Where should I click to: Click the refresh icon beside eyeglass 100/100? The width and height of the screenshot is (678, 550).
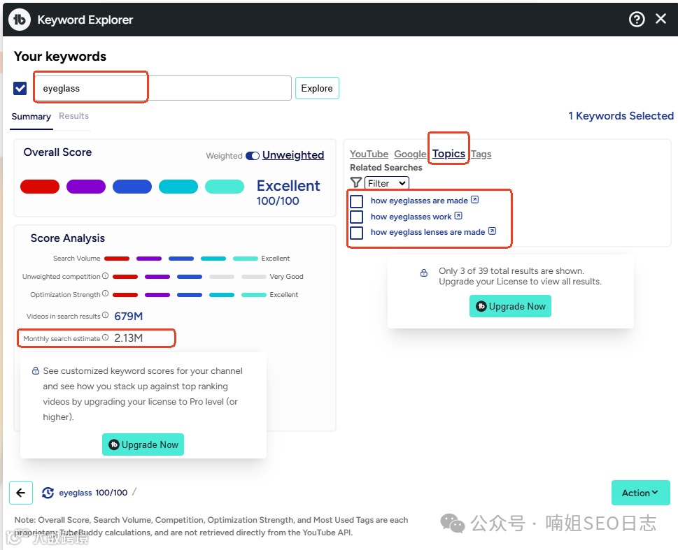[48, 493]
